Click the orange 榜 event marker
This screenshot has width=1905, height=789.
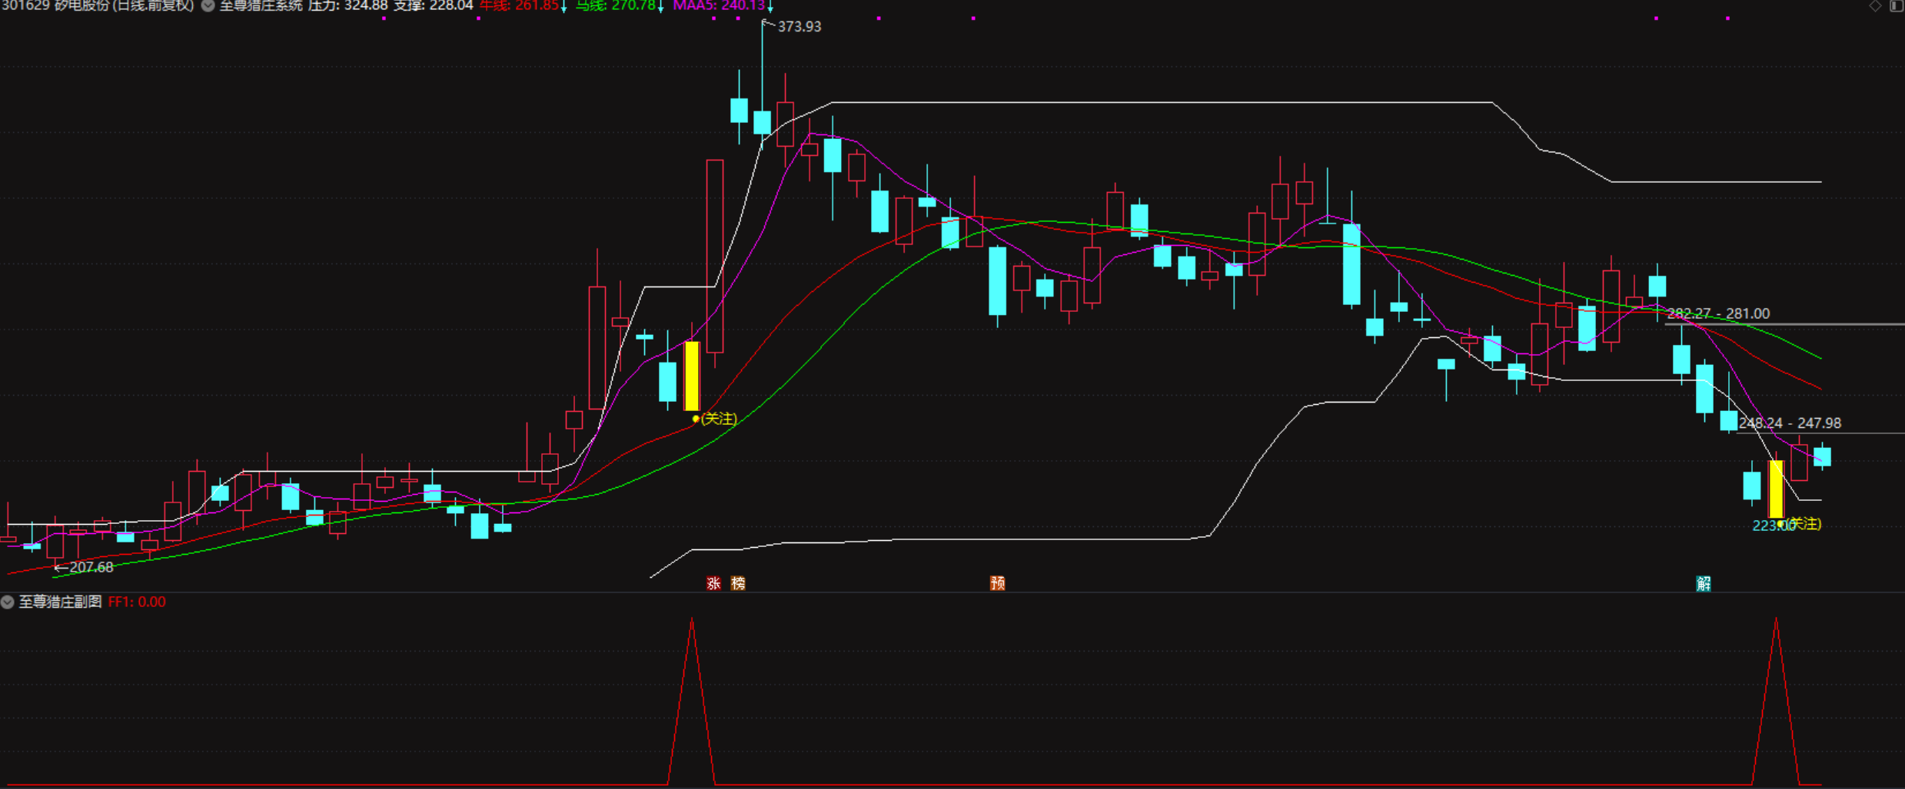pyautogui.click(x=738, y=583)
